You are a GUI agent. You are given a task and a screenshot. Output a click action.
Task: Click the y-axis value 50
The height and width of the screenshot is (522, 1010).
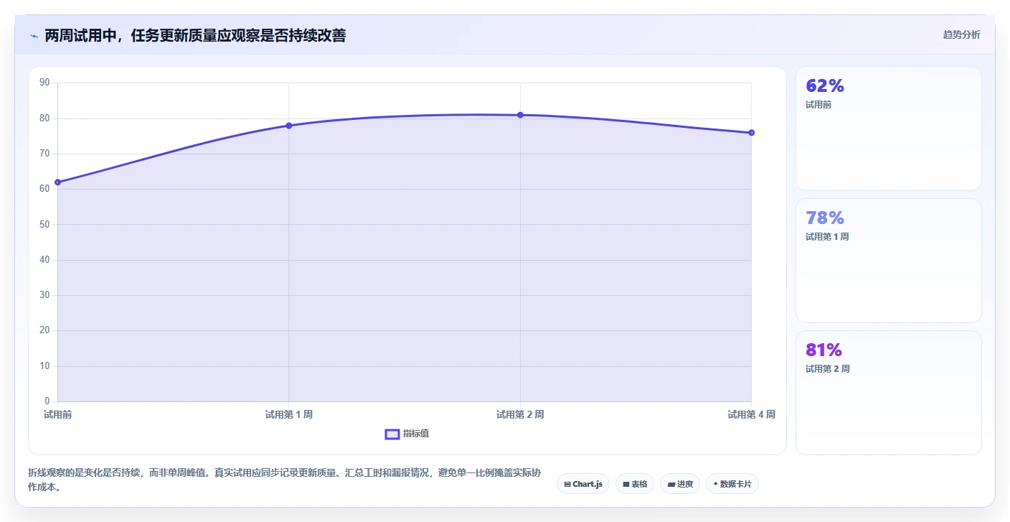tap(44, 224)
